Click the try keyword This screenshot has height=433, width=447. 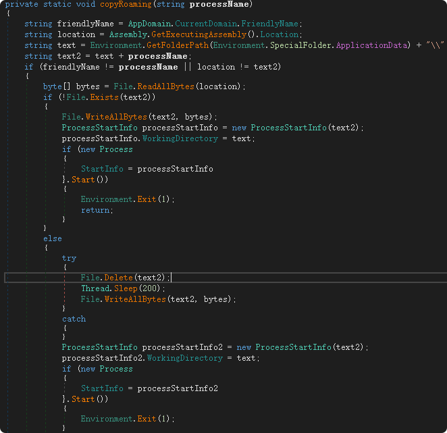click(69, 258)
